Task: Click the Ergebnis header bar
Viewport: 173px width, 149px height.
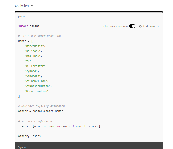Action: [89, 147]
